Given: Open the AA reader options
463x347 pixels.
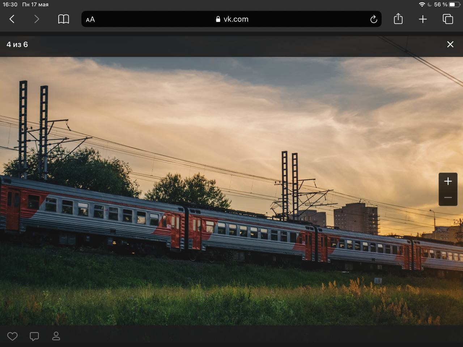Looking at the screenshot, I should coord(90,20).
